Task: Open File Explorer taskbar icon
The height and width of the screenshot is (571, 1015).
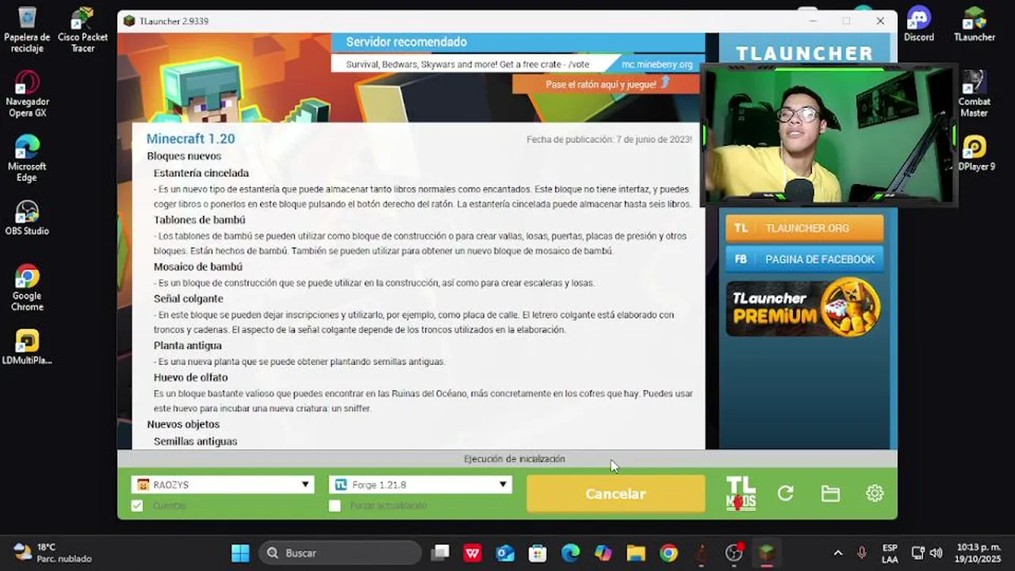Action: point(636,553)
